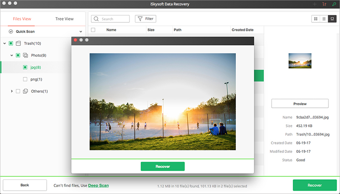Viewport: 340px width, 194px height.
Task: Select the Files View tab
Action: 21,19
